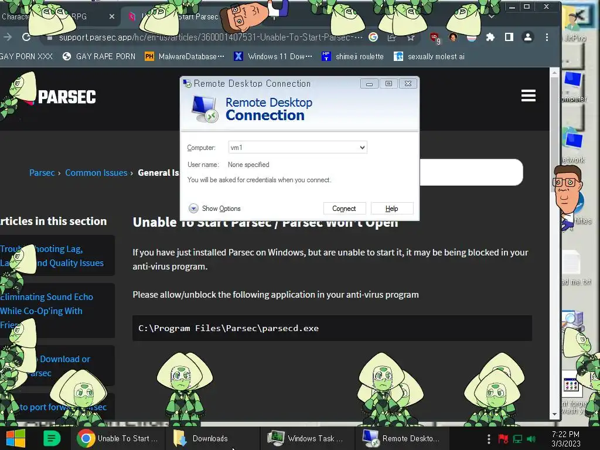
Task: Focus the support.parsec.app address bar
Action: point(210,37)
